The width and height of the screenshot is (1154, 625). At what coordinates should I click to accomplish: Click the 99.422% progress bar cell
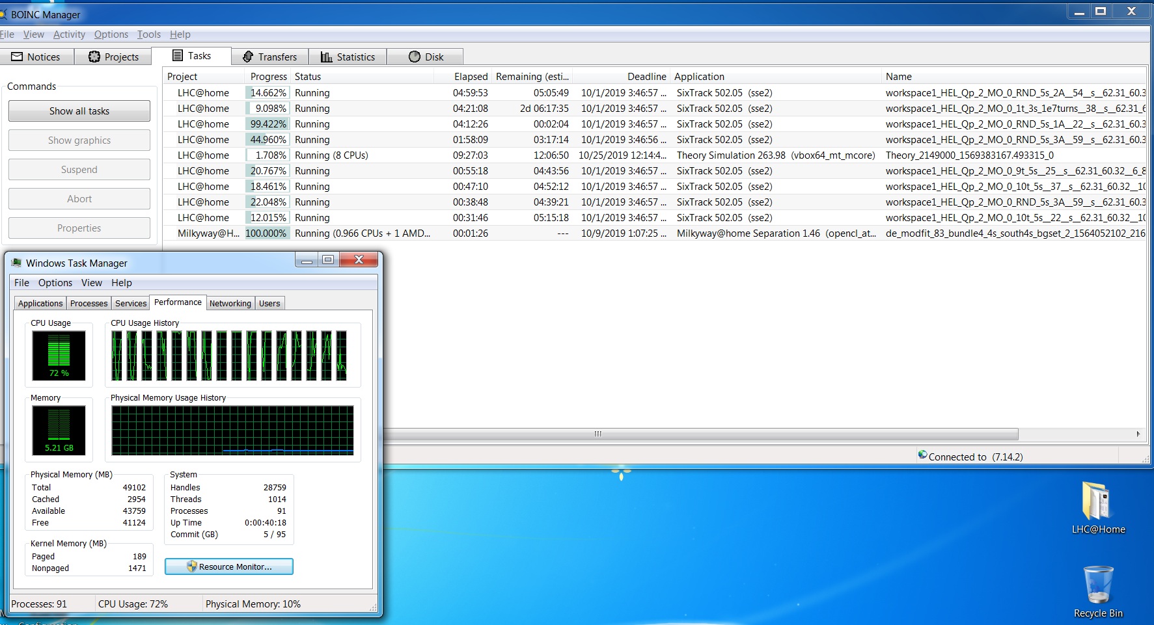coord(267,124)
